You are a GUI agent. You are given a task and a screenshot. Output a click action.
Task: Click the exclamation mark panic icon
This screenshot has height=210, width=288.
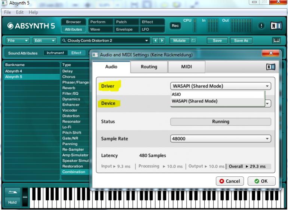tap(261, 26)
